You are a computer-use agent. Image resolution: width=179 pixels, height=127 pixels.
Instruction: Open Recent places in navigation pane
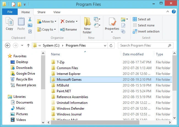[23, 85]
